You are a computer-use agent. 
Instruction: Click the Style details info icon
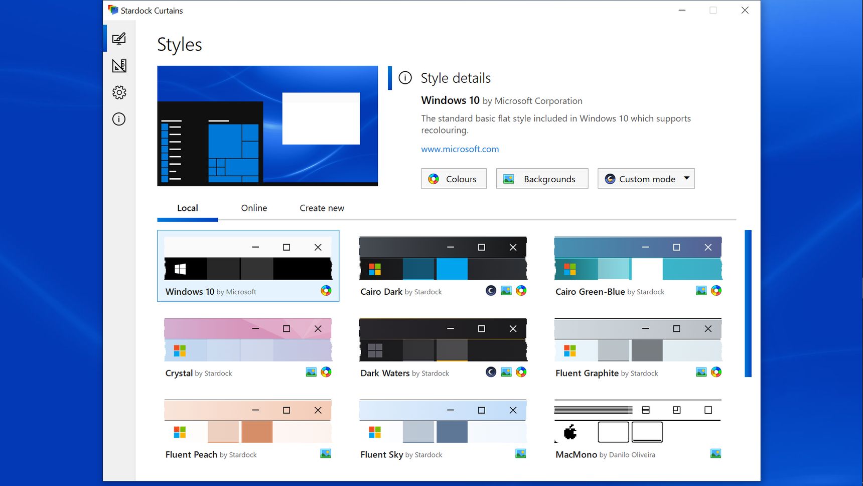click(x=405, y=78)
